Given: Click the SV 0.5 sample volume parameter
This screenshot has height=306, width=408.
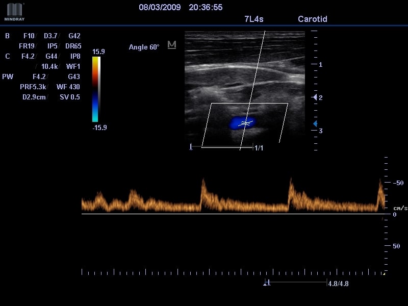Looking at the screenshot, I should (x=69, y=97).
